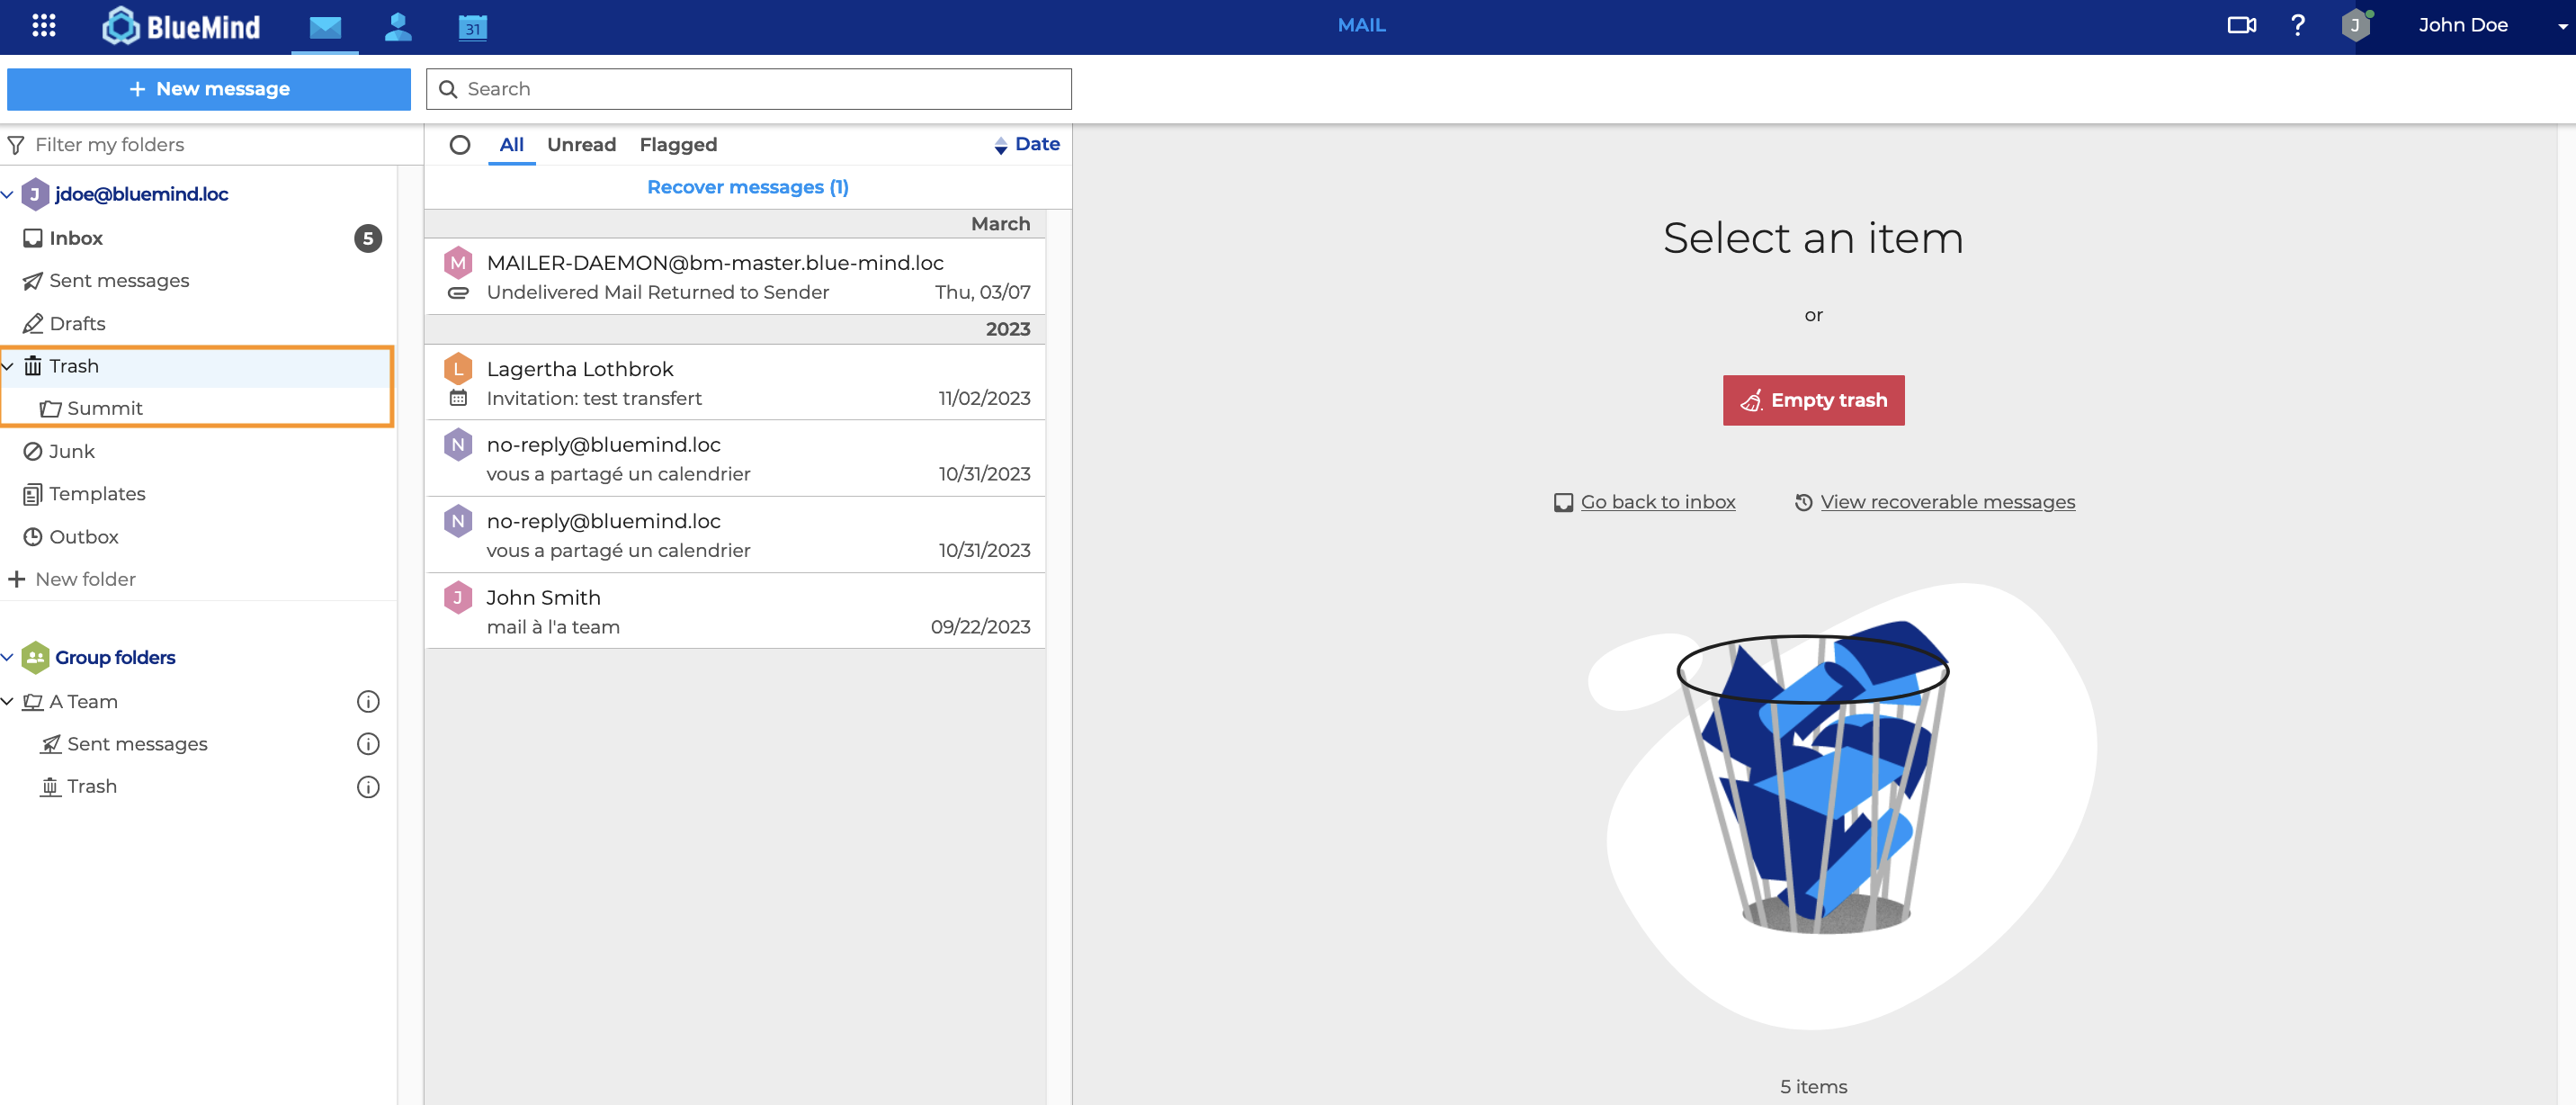Select John Smith message via avatar

point(458,598)
